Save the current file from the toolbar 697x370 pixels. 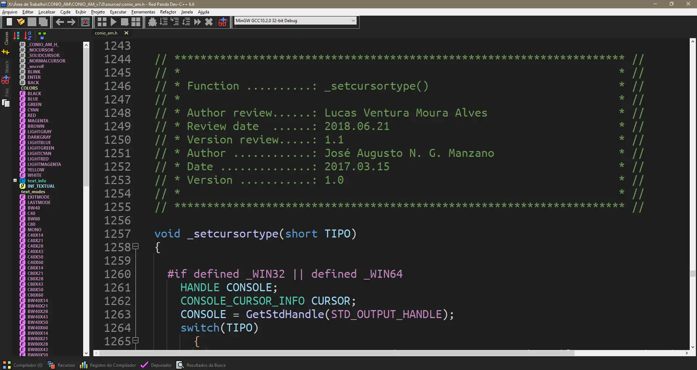coord(32,22)
